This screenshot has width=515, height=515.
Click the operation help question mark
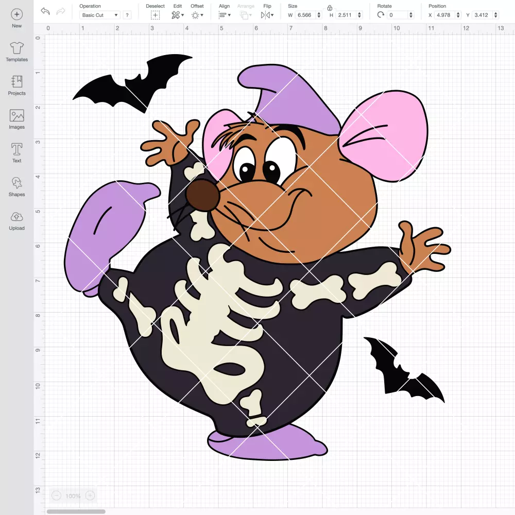click(x=127, y=15)
